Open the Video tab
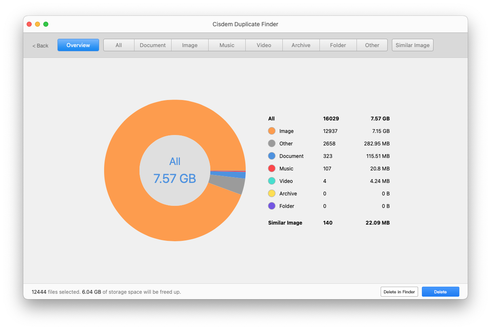The height and width of the screenshot is (330, 491). [x=264, y=45]
